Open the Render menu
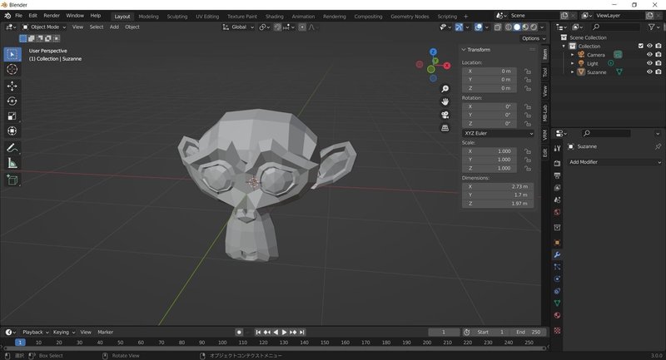 point(52,16)
